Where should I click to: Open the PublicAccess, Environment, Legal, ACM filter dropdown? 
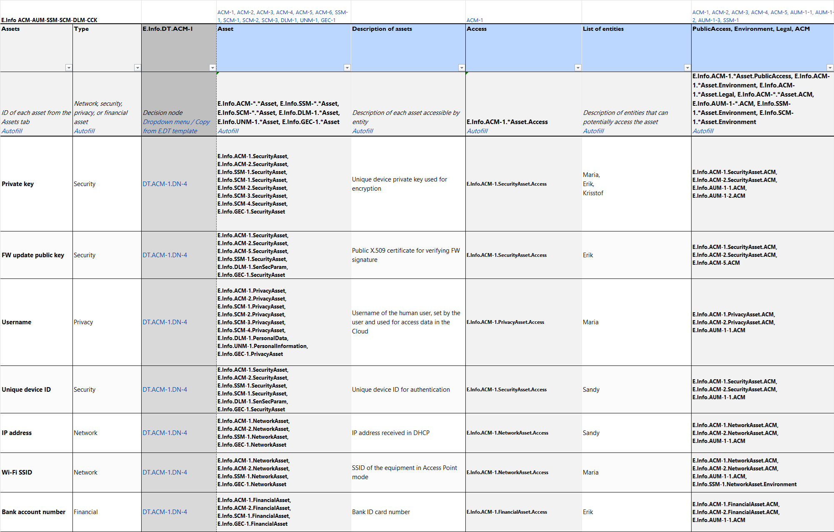coord(830,67)
